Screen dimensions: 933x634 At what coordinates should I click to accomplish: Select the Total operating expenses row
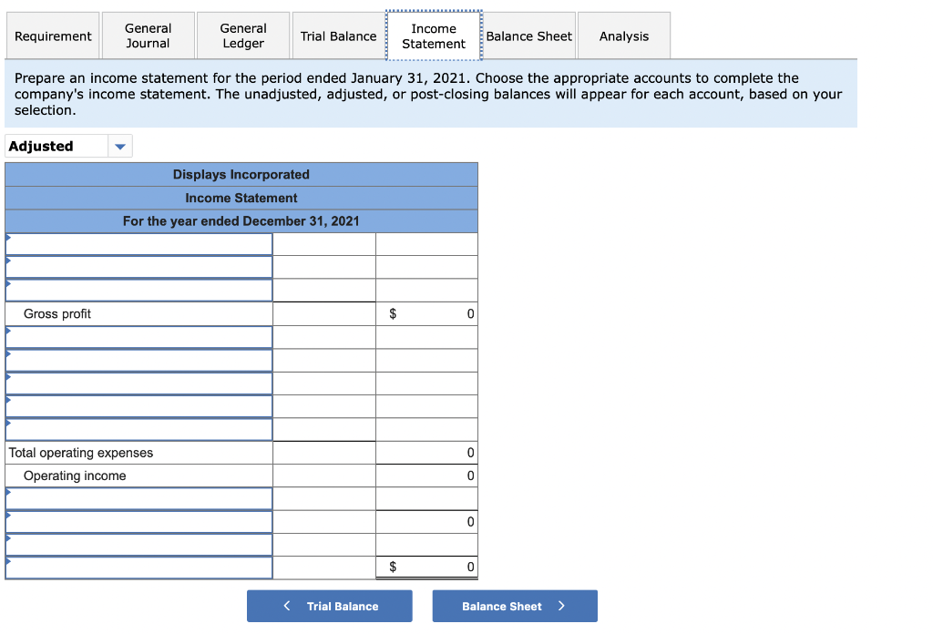(x=81, y=453)
